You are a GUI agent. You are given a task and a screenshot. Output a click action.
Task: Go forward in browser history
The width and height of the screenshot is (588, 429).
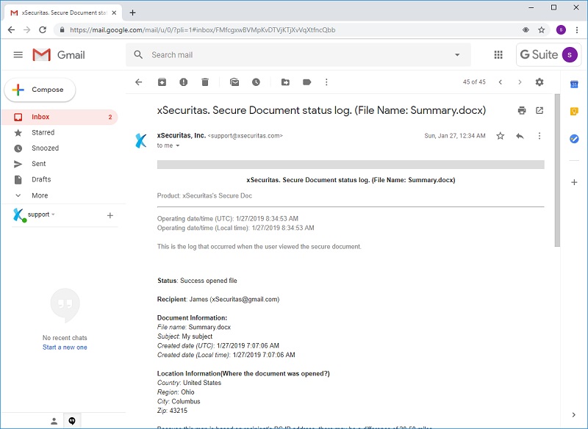(x=27, y=30)
